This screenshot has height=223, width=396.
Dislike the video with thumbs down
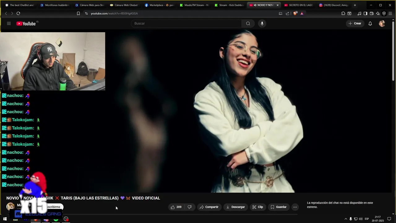coord(190,207)
